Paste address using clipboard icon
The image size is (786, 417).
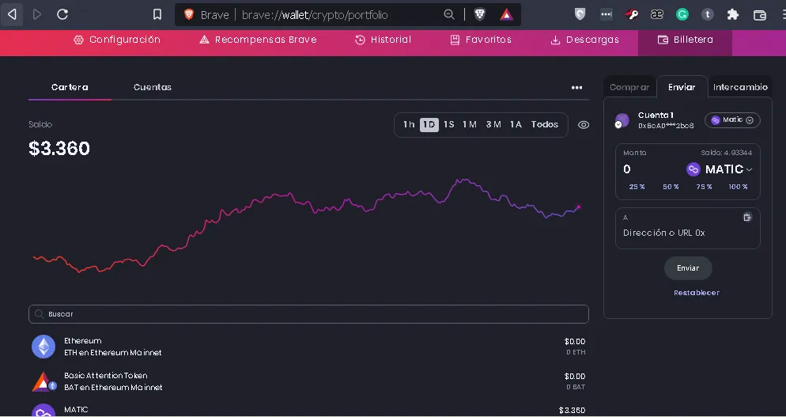coord(747,217)
